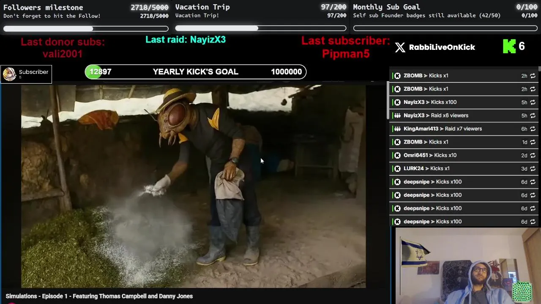The width and height of the screenshot is (541, 304).
Task: Click the 'Monthly Sub Goal' title
Action: (x=386, y=7)
